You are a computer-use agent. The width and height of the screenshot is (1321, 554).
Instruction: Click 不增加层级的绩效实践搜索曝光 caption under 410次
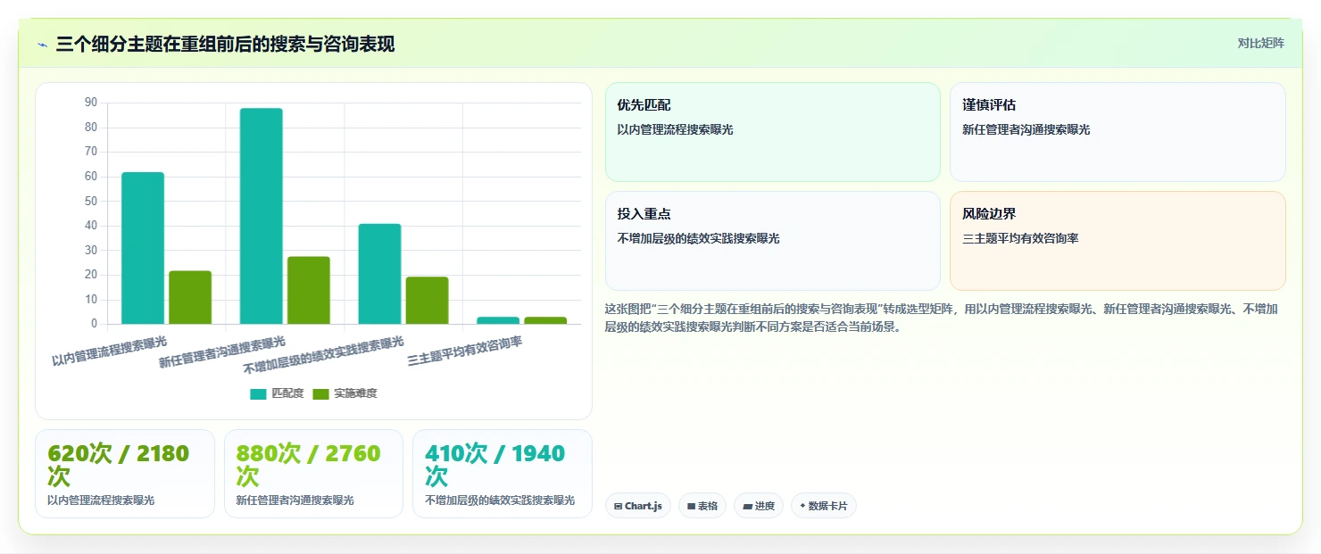point(500,500)
